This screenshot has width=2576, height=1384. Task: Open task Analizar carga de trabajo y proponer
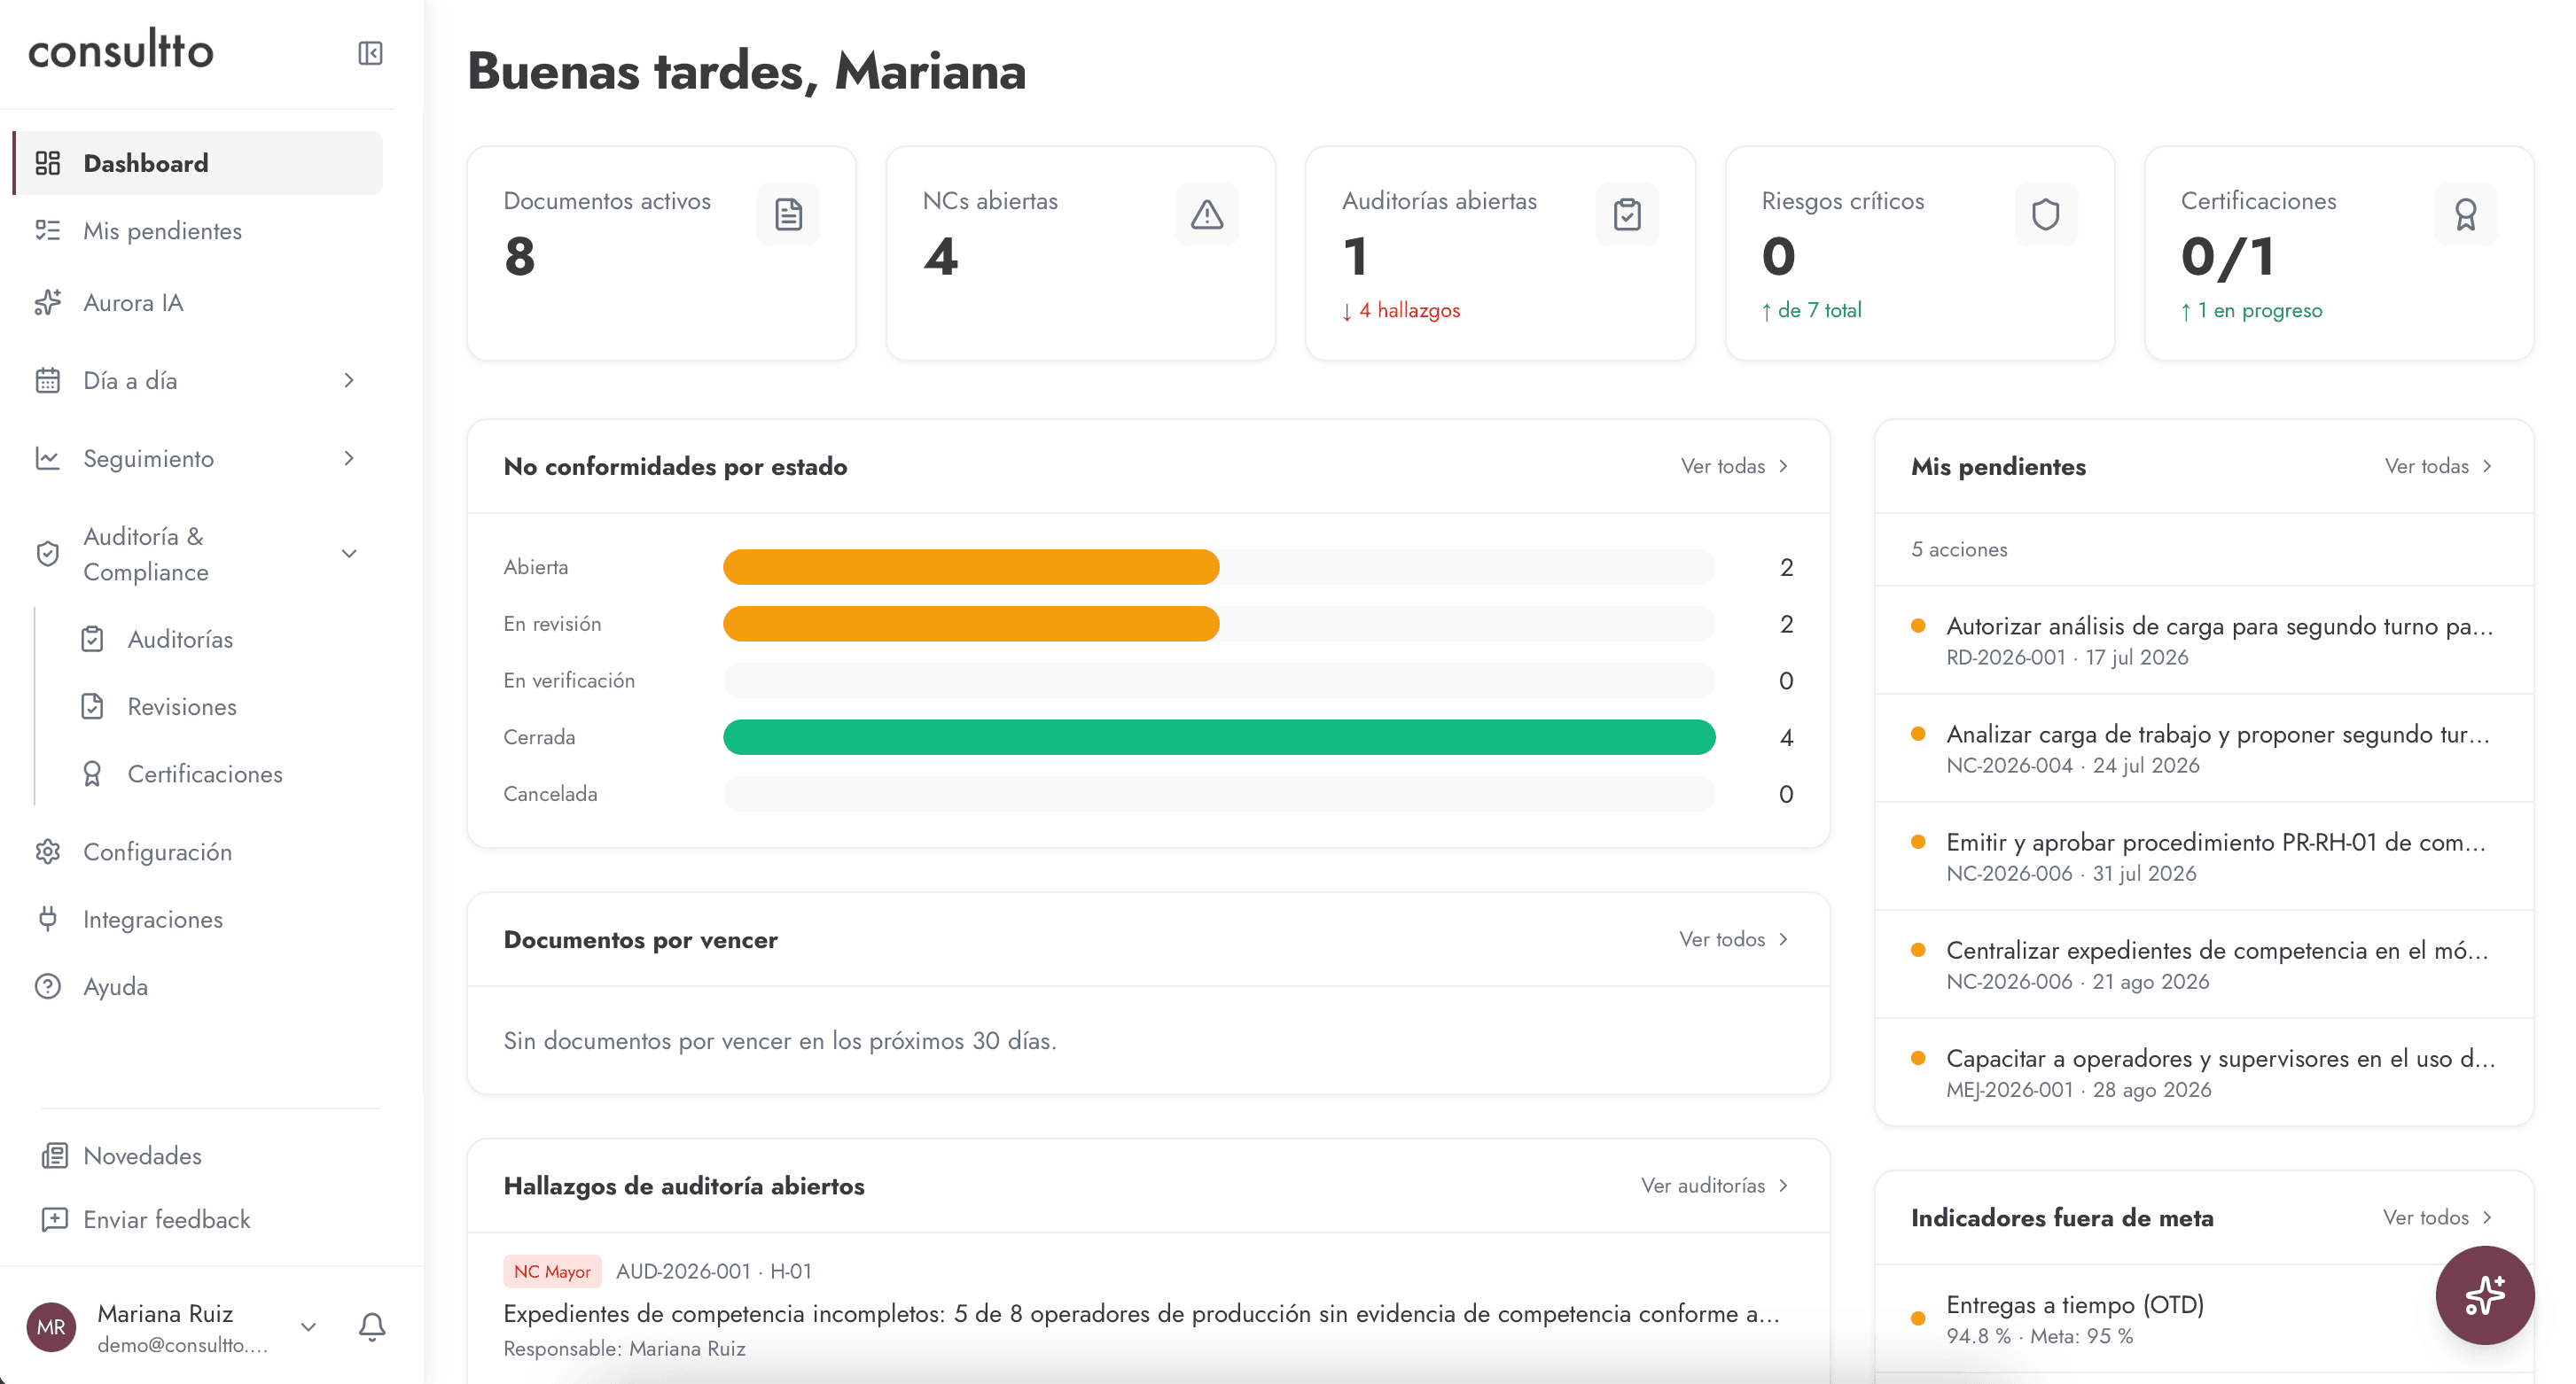(x=2204, y=749)
